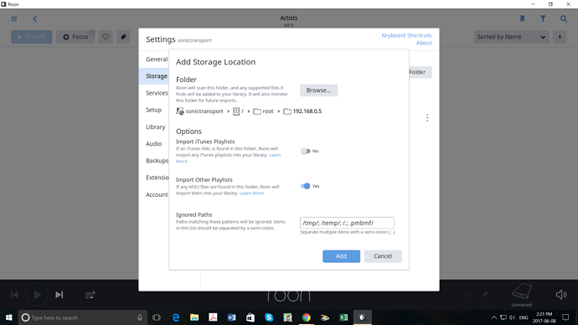Select Backups settings tab

[157, 161]
